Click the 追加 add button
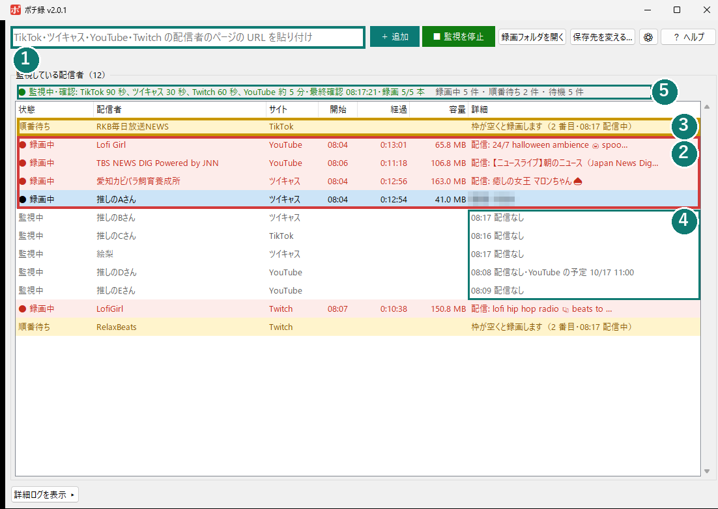This screenshot has height=509, width=718. [x=395, y=36]
